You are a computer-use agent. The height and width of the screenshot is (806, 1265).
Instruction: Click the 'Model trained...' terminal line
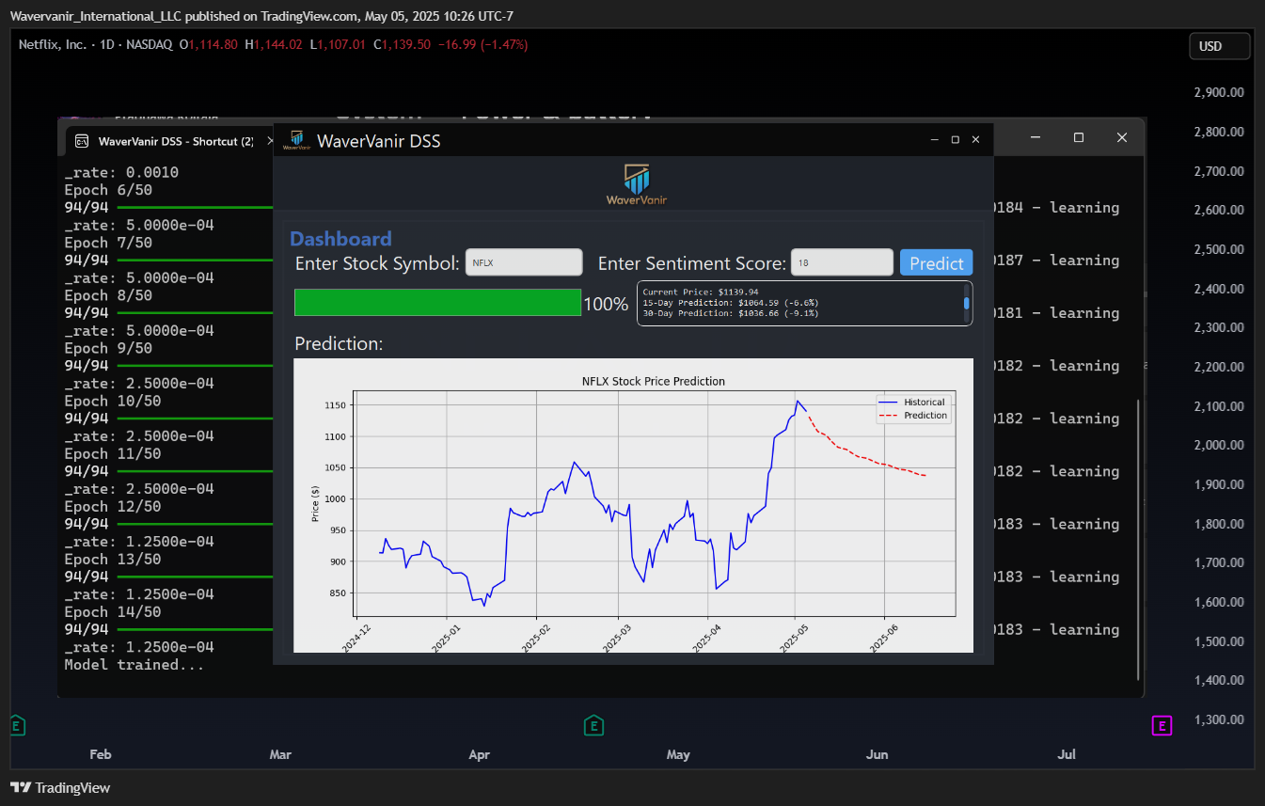(134, 665)
